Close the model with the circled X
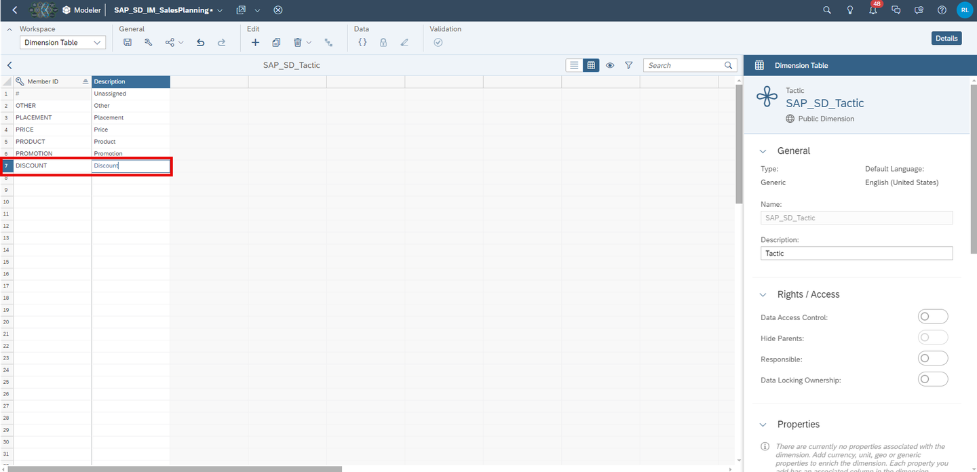977x472 pixels. point(278,10)
